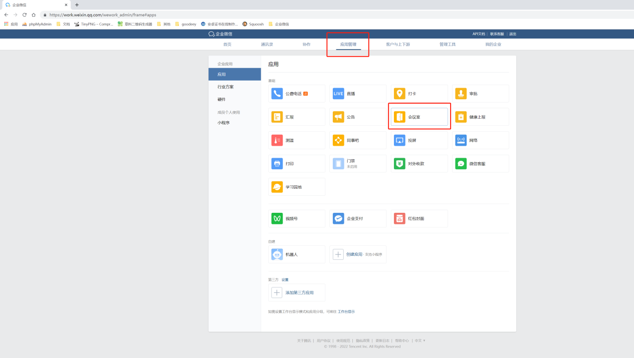This screenshot has height=358, width=634.
Task: Open the phpMyAdmin bookmark
Action: pyautogui.click(x=37, y=24)
